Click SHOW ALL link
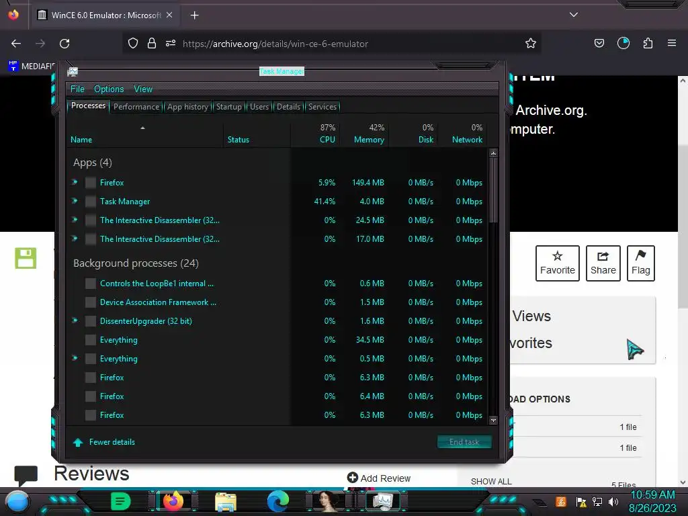Viewport: 688px width, 516px height. (x=491, y=481)
